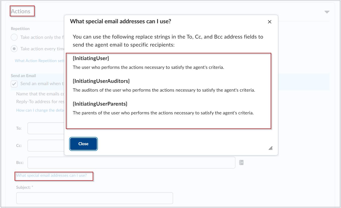
Task: Select "Take action every time" option
Action: coord(14,49)
